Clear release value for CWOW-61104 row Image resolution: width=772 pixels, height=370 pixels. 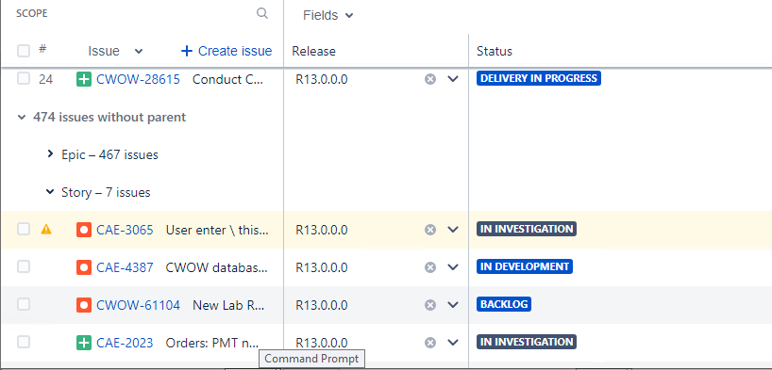[x=430, y=305]
